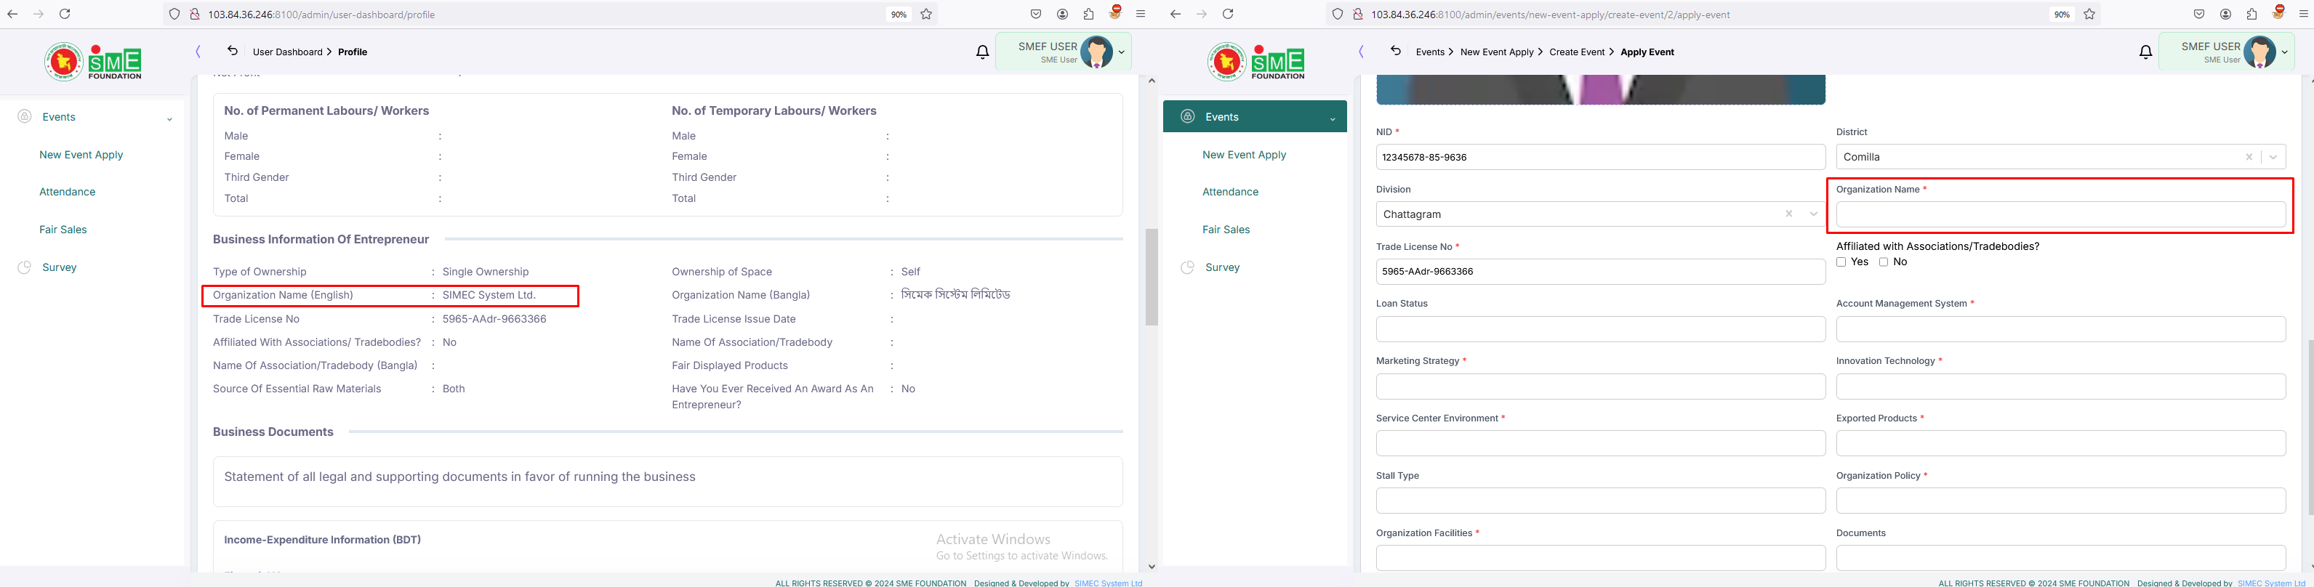Screen dimensions: 2314x587
Task: Open New Event Apply in left sidebar
Action: (81, 155)
